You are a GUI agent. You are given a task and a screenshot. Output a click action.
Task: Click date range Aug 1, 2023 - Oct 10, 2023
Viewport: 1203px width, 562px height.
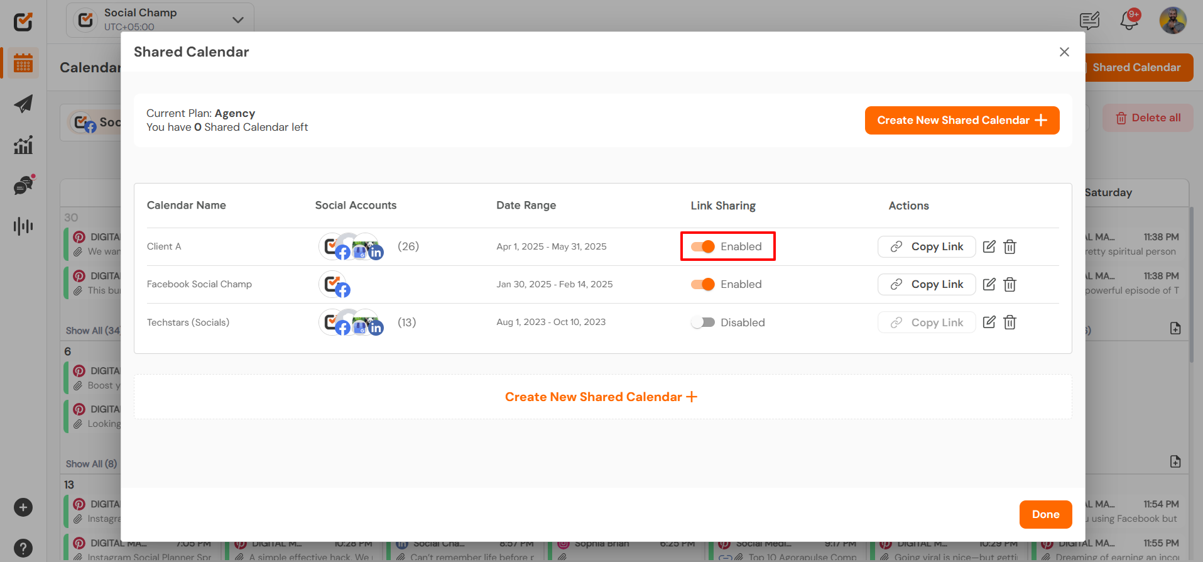coord(551,322)
